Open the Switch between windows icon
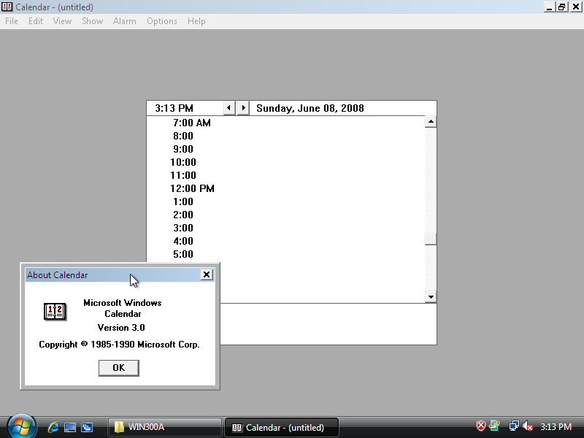 coord(86,427)
